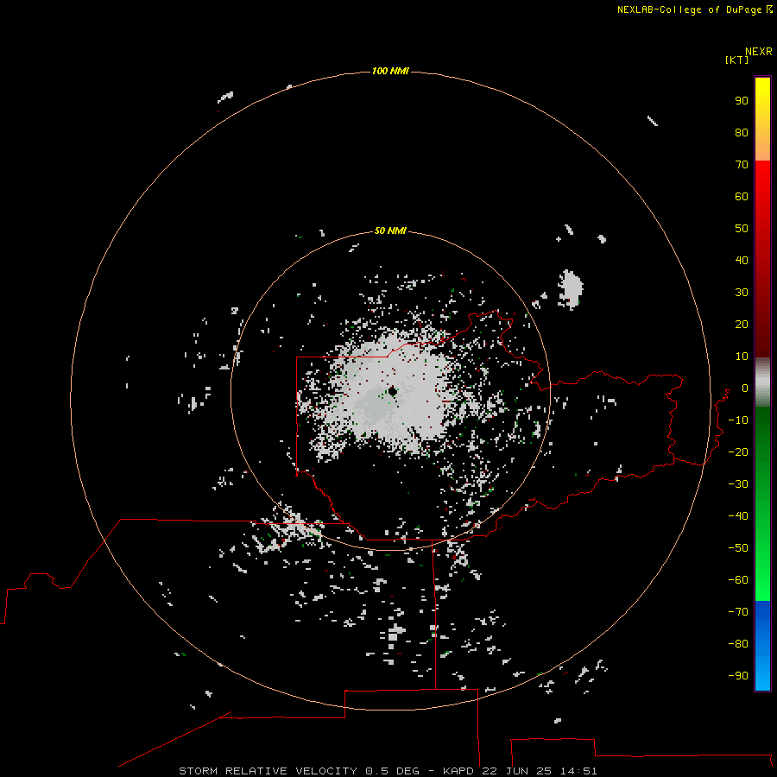The width and height of the screenshot is (777, 777).
Task: Click the -90 value on the velocity scale
Action: pyautogui.click(x=738, y=675)
